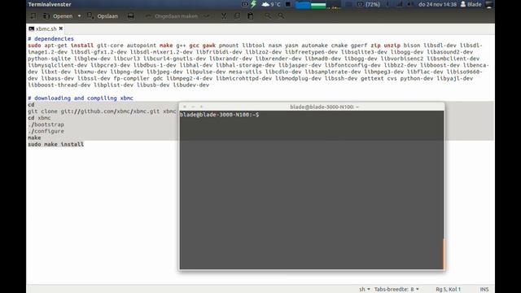This screenshot has width=521, height=293.
Task: Click the './configure' line
Action: (x=46, y=131)
